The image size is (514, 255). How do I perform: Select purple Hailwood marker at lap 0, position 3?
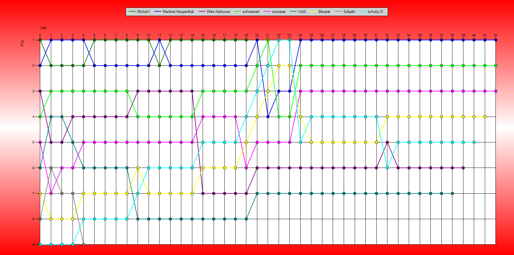click(x=40, y=91)
